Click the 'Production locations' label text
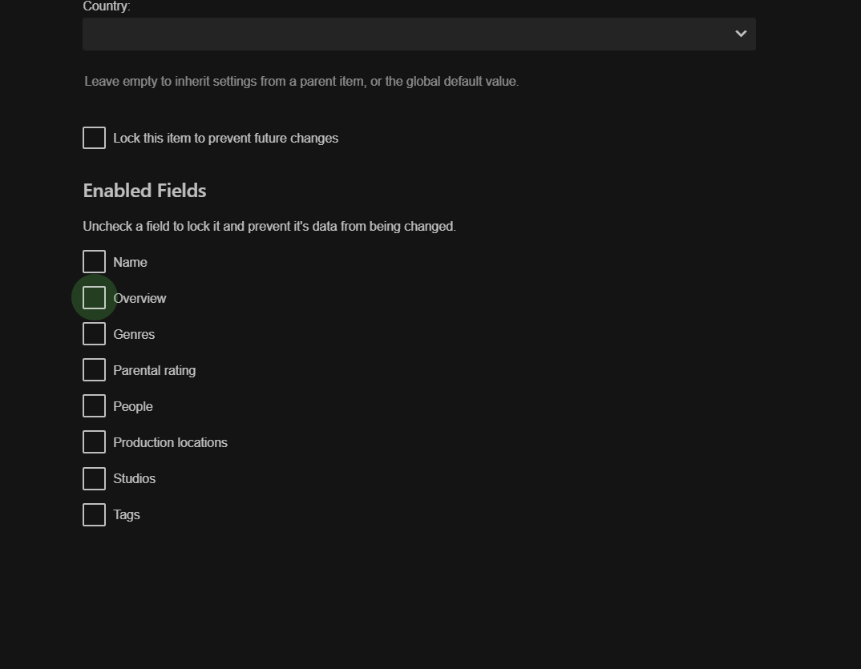This screenshot has height=669, width=861. pos(170,443)
